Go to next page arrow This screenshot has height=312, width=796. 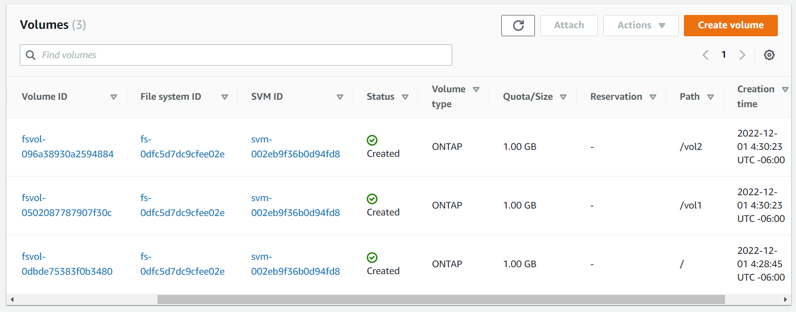click(x=742, y=55)
